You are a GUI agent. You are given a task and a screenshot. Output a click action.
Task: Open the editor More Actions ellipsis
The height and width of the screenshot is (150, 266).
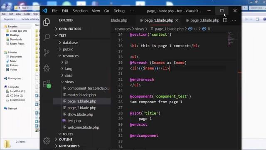234,20
